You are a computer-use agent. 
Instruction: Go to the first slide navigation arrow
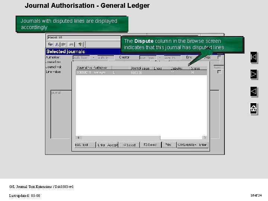[253, 57]
